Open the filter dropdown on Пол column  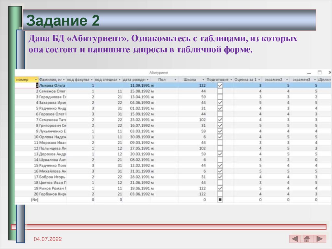(175, 79)
